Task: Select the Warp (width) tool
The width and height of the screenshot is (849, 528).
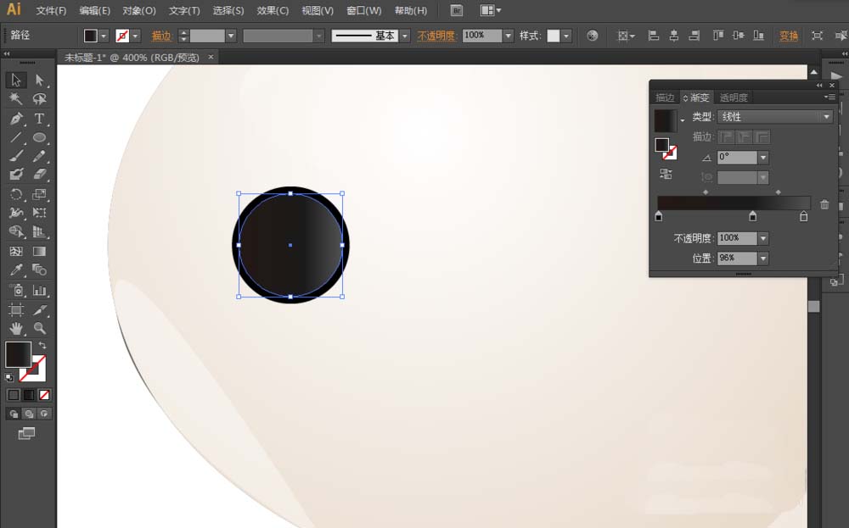Action: tap(15, 213)
